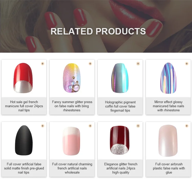Open the solid black matte nail image
The image size is (192, 181).
tap(24, 140)
